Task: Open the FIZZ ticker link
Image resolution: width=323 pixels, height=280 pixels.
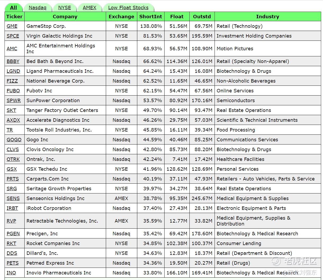Action: pos(12,81)
